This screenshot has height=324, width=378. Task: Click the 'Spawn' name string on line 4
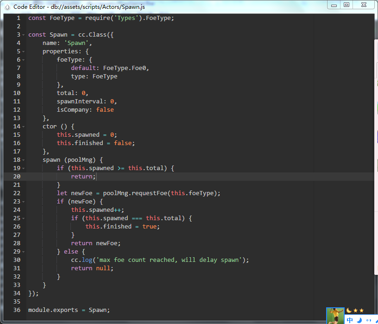coord(76,43)
